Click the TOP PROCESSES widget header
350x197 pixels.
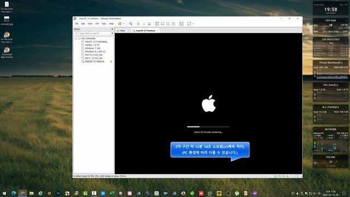pos(330,39)
